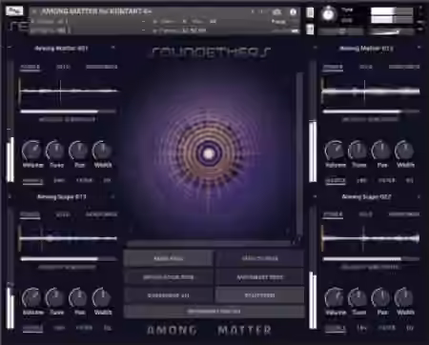This screenshot has width=429, height=345.
Task: Open the ENV tab in Among Scape 022
Action: point(361,328)
